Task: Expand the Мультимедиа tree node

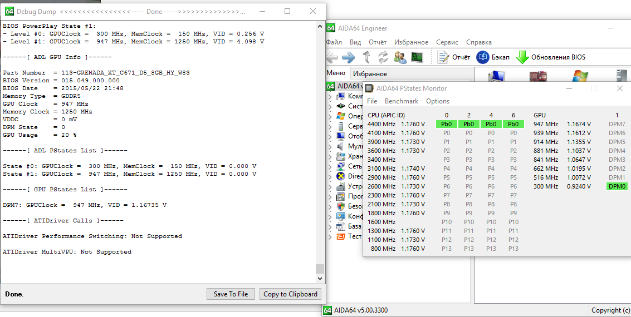Action: 330,147
